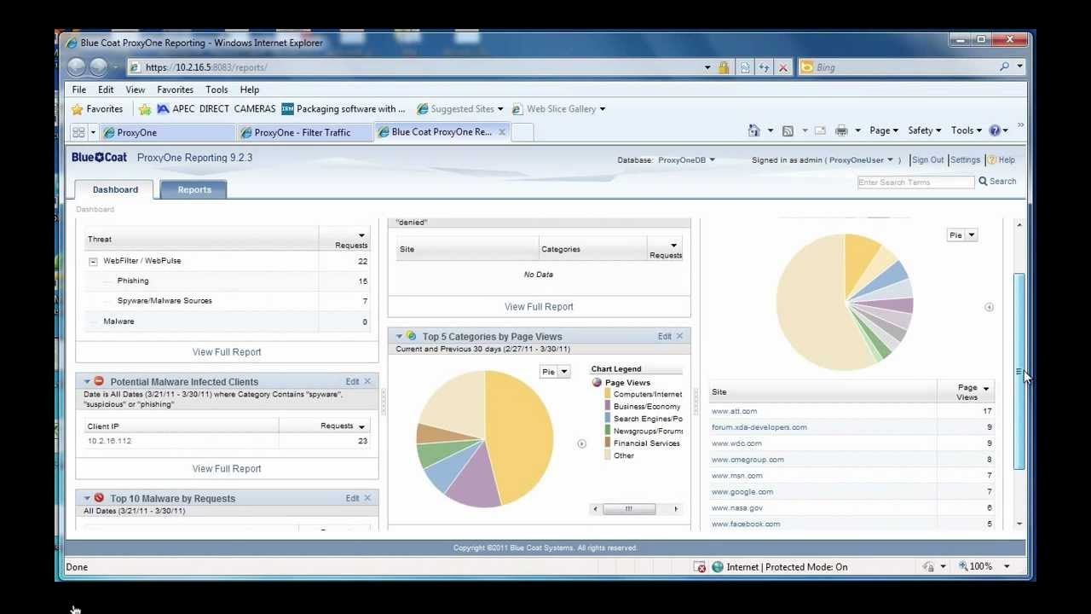Click the ProxyOne Reporting search magnifier icon
The image size is (1091, 614).
(x=983, y=181)
